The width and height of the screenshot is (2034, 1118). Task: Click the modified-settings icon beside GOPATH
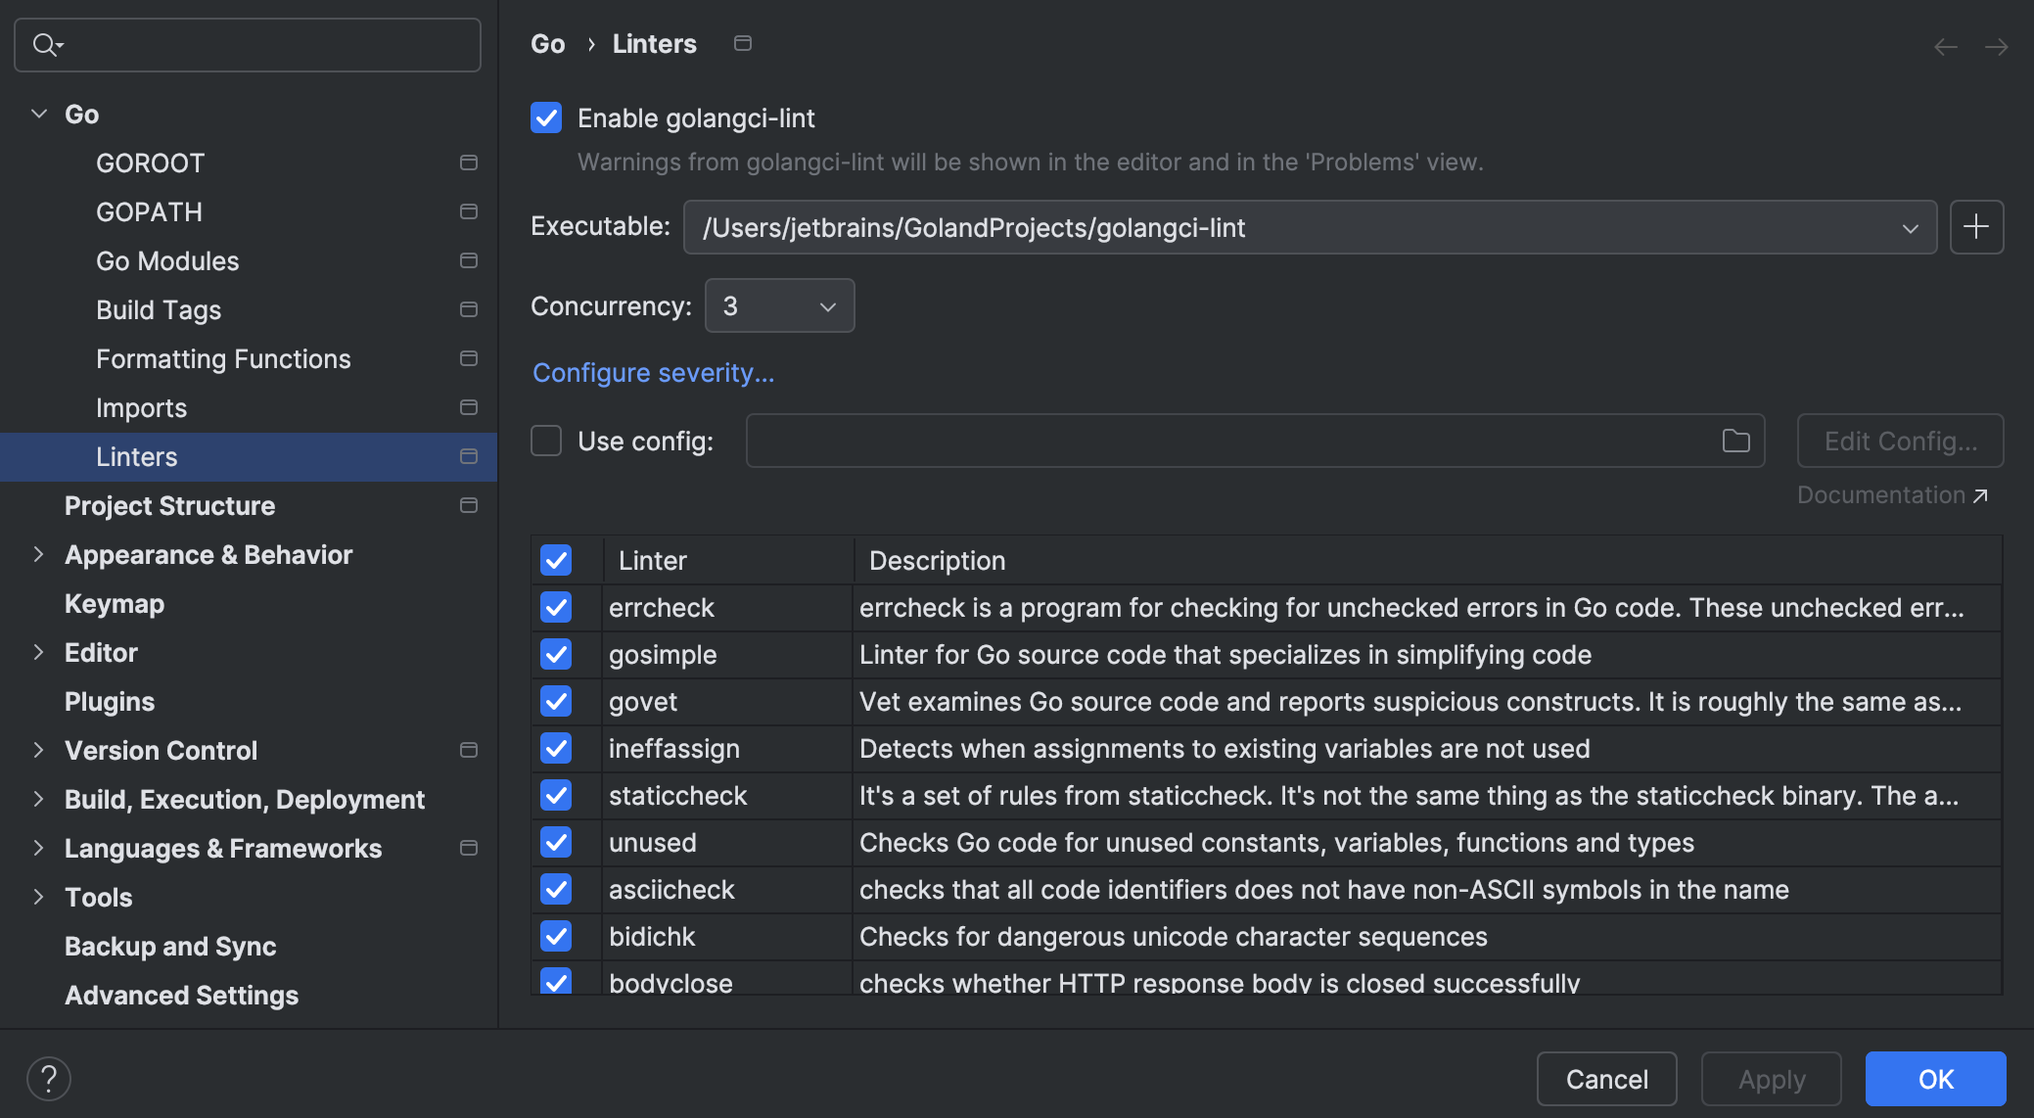click(x=469, y=211)
